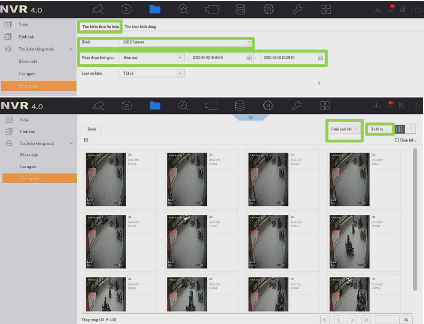Go to previous results page
Image resolution: width=424 pixels, height=324 pixels.
click(338, 320)
